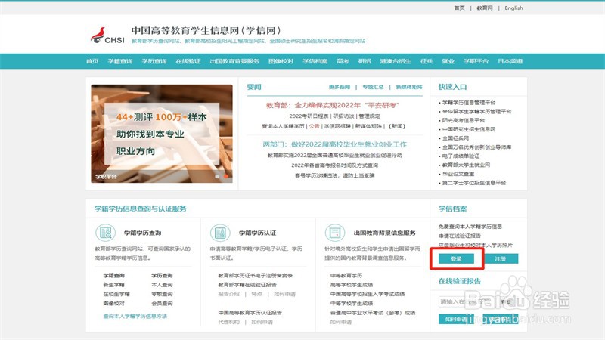Open 中国高等教育学历认证报告 link
Image resolution: width=605 pixels, height=340 pixels.
tap(250, 313)
